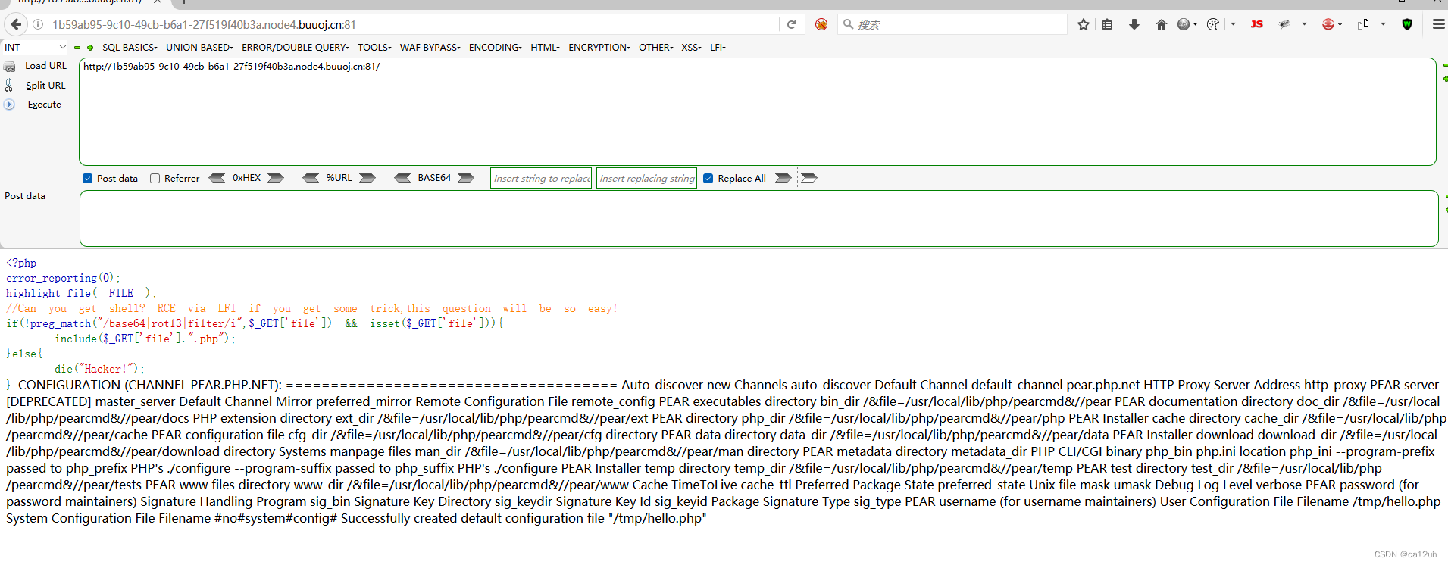The width and height of the screenshot is (1448, 565).
Task: Click the green plus HackBar icon
Action: tap(90, 48)
